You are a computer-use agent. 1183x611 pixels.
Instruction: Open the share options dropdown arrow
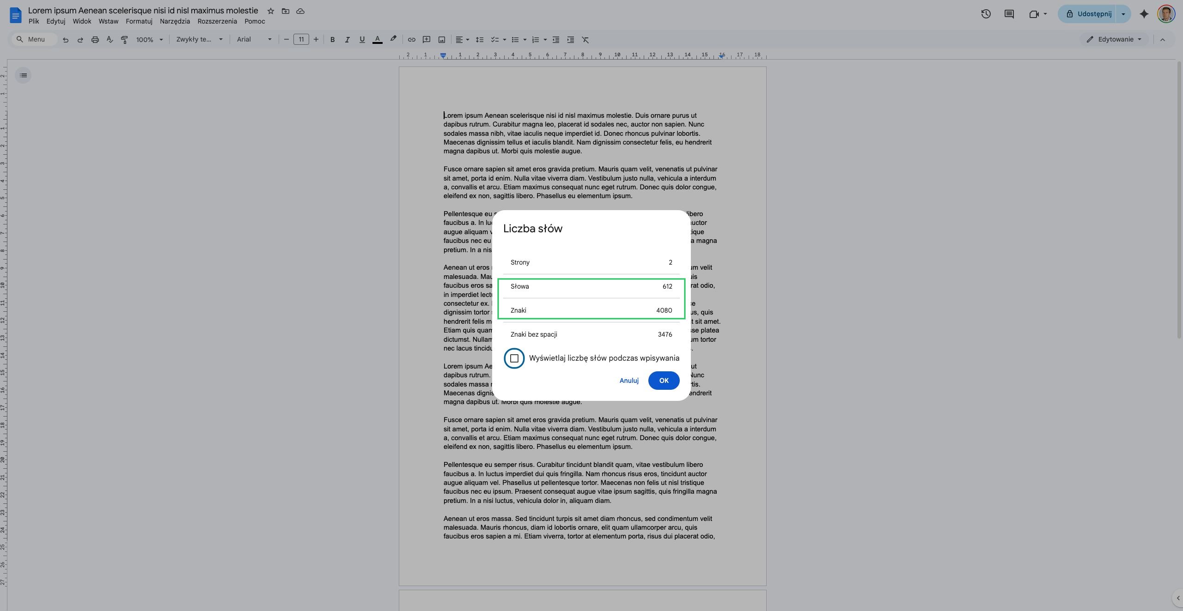tap(1123, 14)
